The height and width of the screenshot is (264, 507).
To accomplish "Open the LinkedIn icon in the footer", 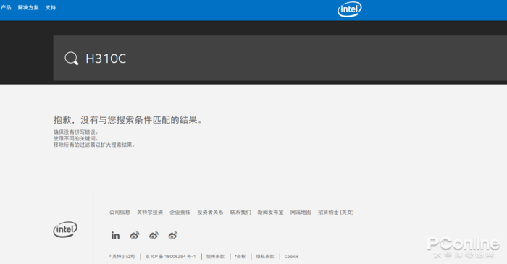I will click(115, 235).
